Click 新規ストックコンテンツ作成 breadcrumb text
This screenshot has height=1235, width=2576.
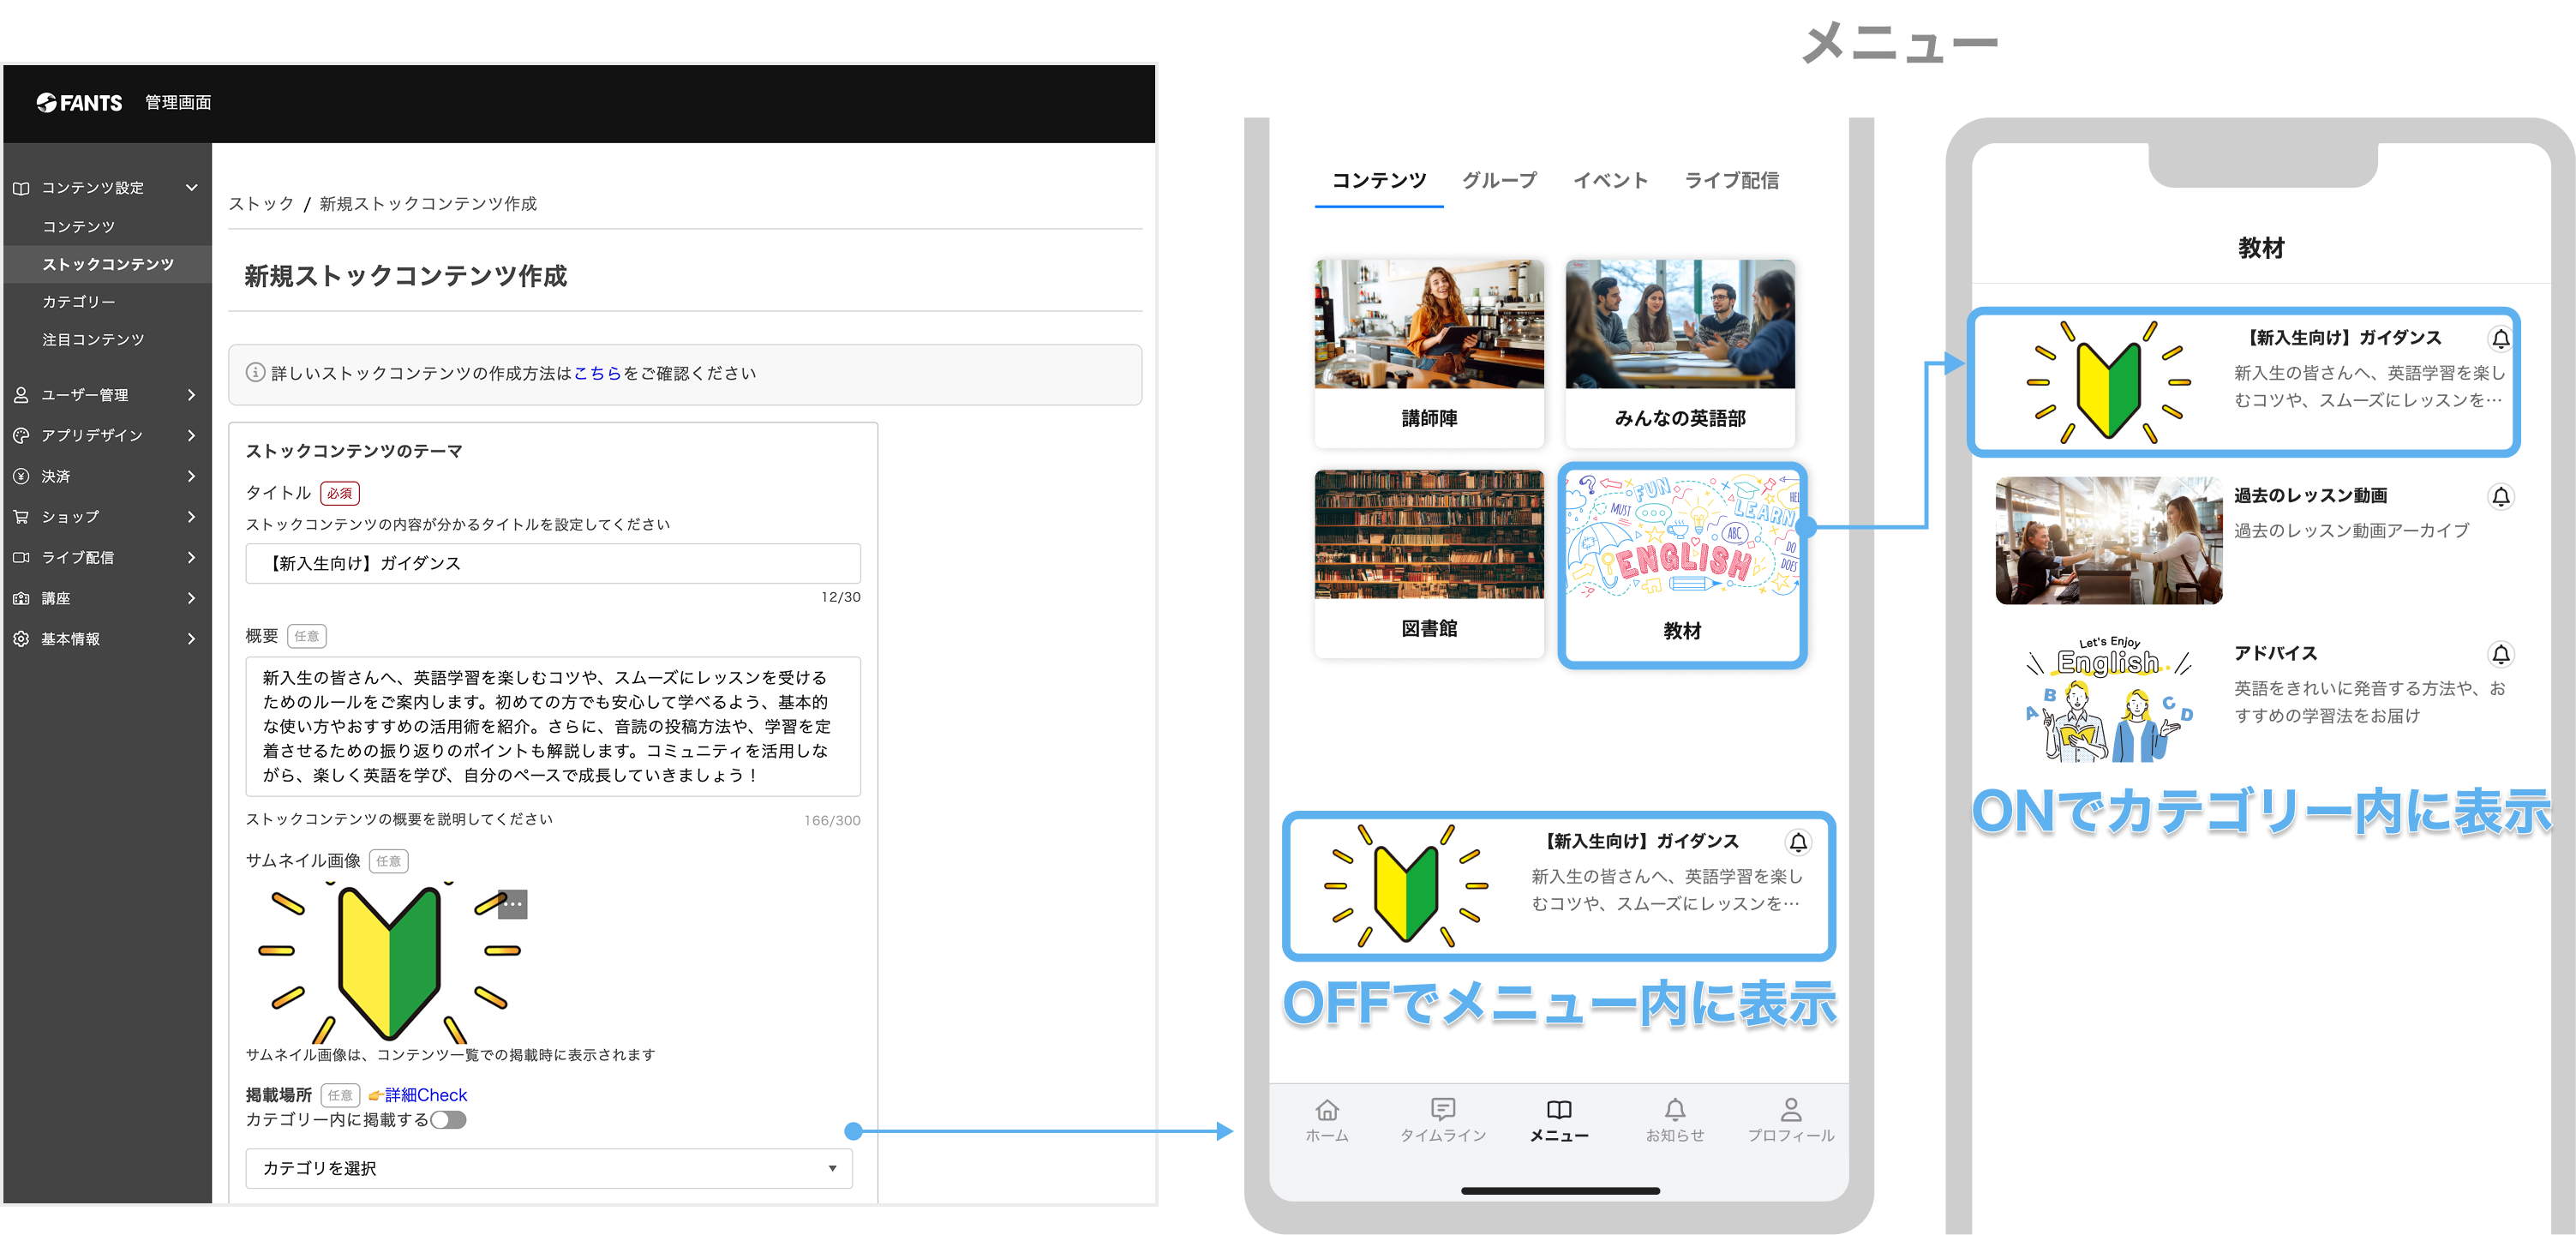[x=428, y=204]
